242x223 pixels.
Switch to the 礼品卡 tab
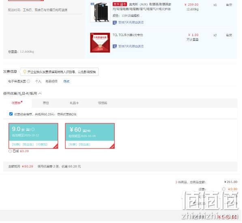[x=74, y=103]
